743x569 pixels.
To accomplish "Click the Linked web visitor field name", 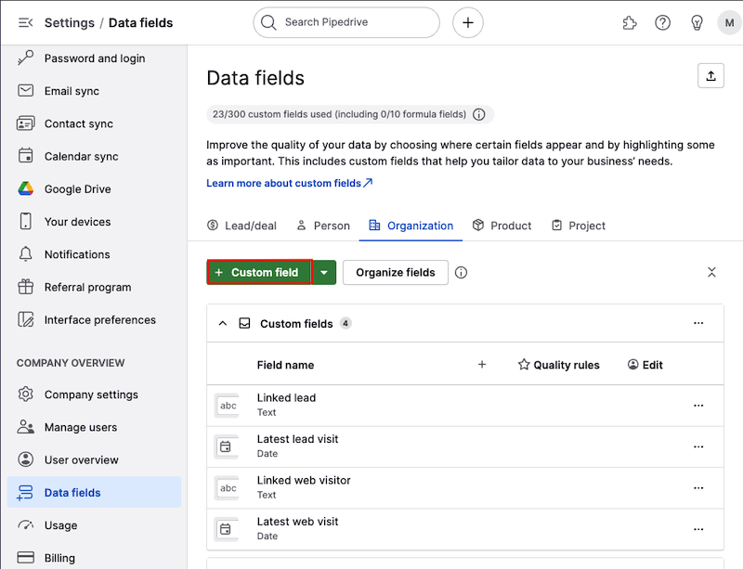I will (304, 481).
